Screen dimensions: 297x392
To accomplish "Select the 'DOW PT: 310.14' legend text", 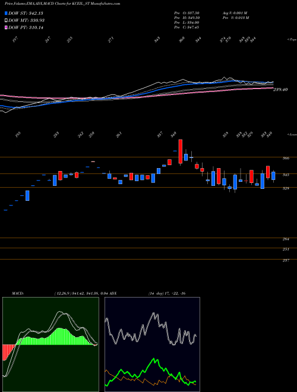I will 26,27.
